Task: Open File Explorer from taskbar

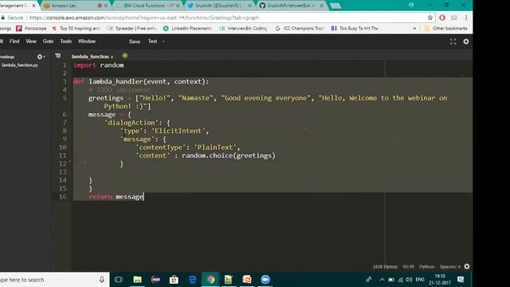Action: [x=137, y=280]
